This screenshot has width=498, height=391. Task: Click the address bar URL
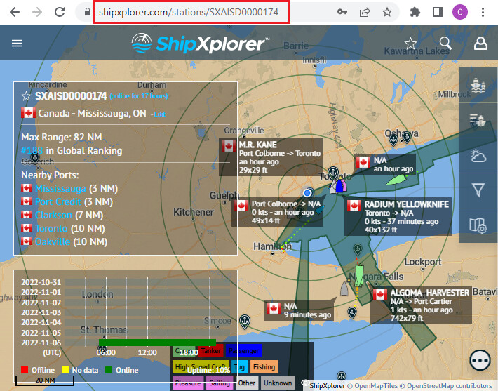(x=189, y=12)
